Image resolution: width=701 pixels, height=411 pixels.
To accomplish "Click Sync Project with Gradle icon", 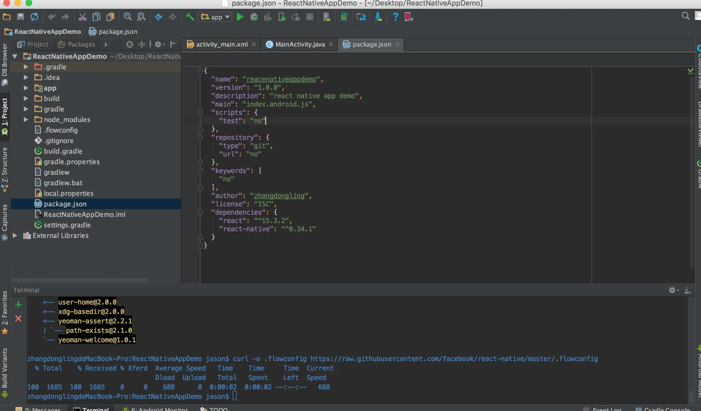I will tap(344, 17).
